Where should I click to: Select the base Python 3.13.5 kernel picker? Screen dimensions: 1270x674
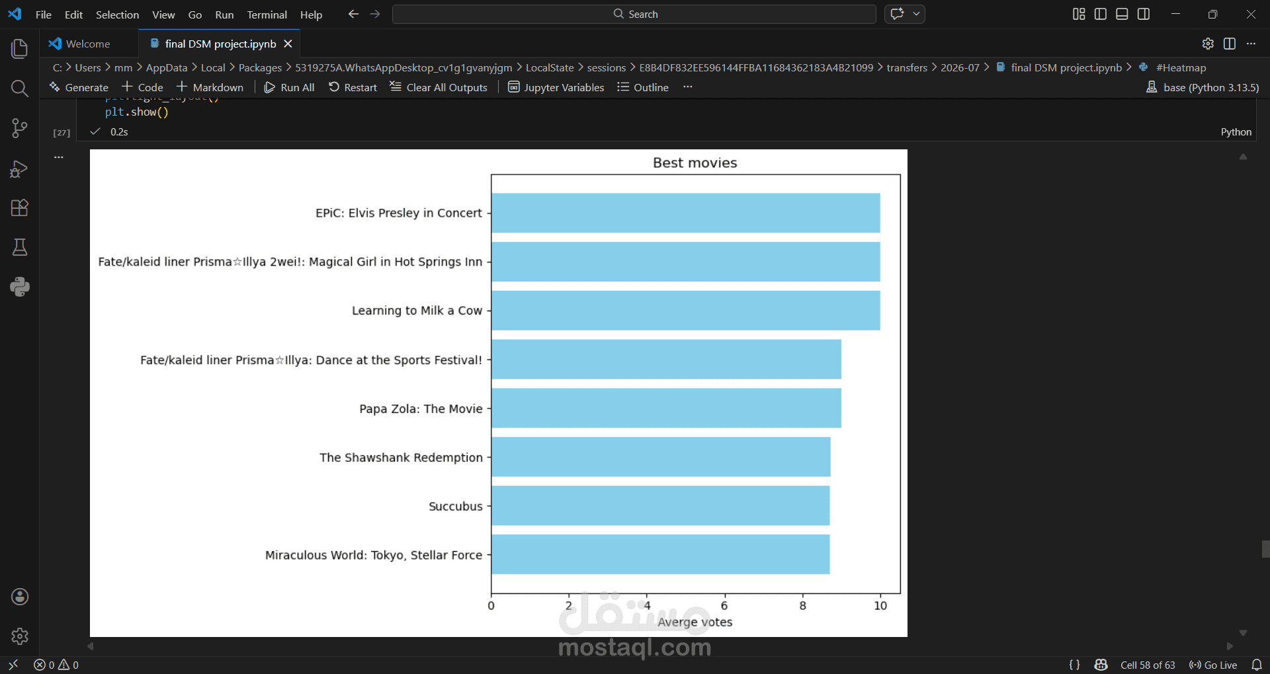pyautogui.click(x=1203, y=87)
